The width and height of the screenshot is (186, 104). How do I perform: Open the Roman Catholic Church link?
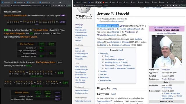coord(130,29)
